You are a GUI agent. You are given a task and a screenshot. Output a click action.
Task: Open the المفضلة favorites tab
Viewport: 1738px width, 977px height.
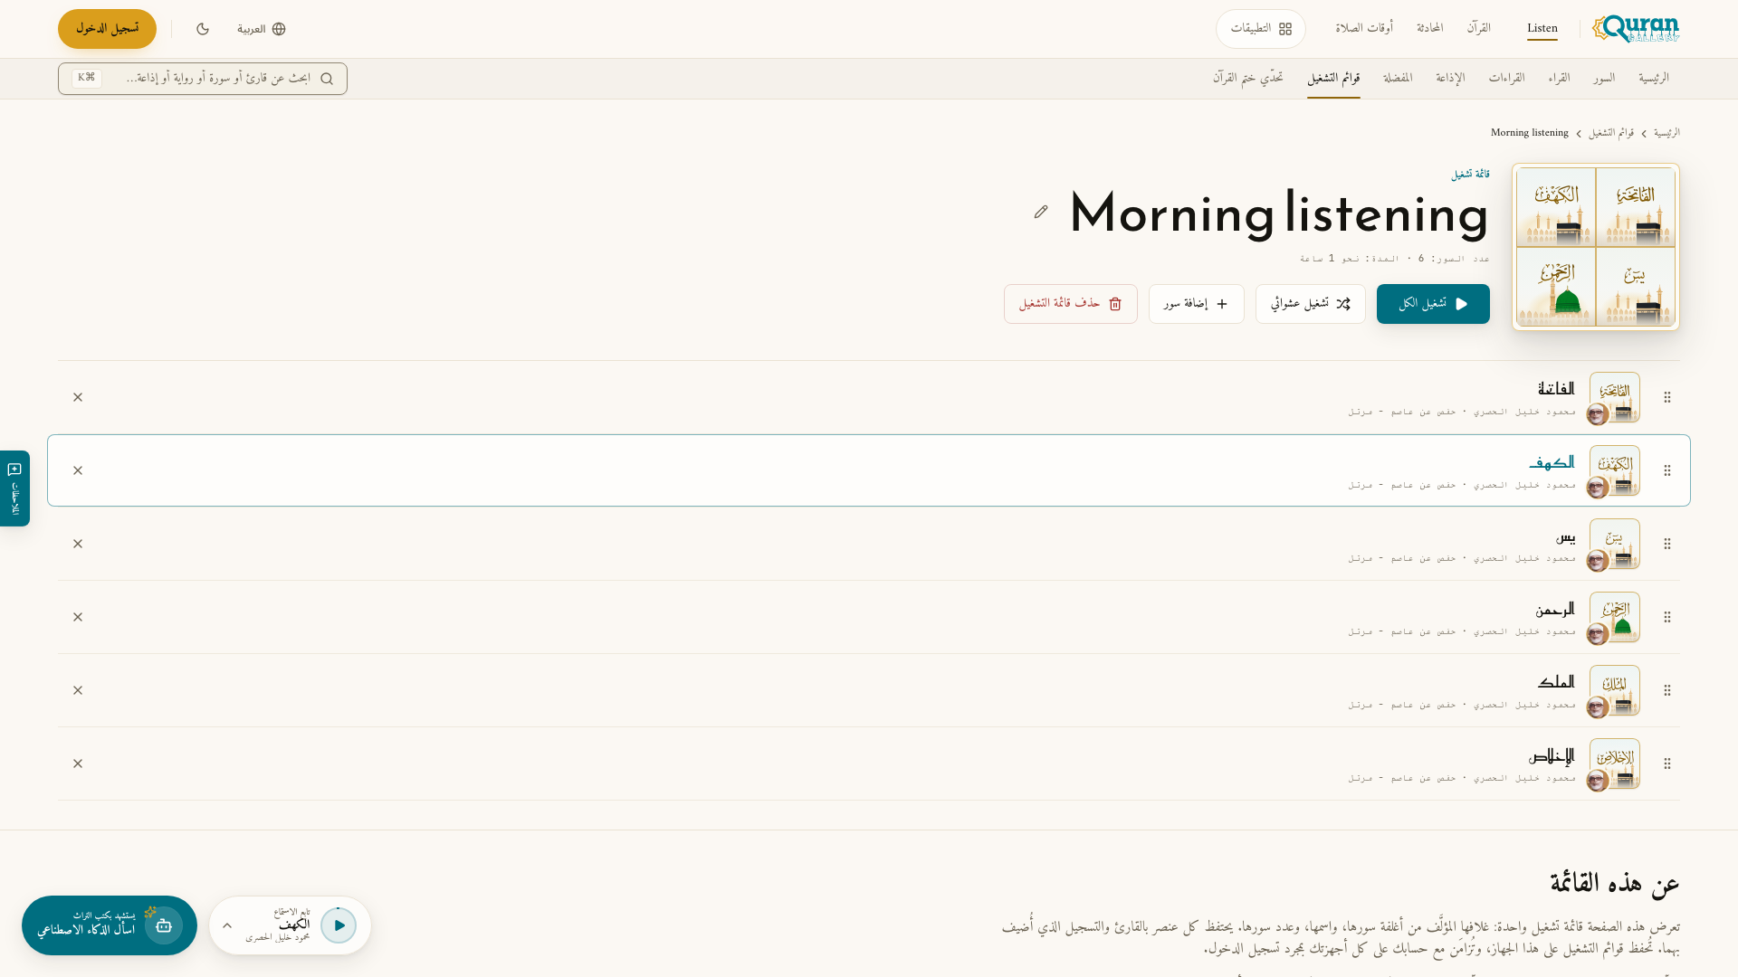[x=1398, y=79]
